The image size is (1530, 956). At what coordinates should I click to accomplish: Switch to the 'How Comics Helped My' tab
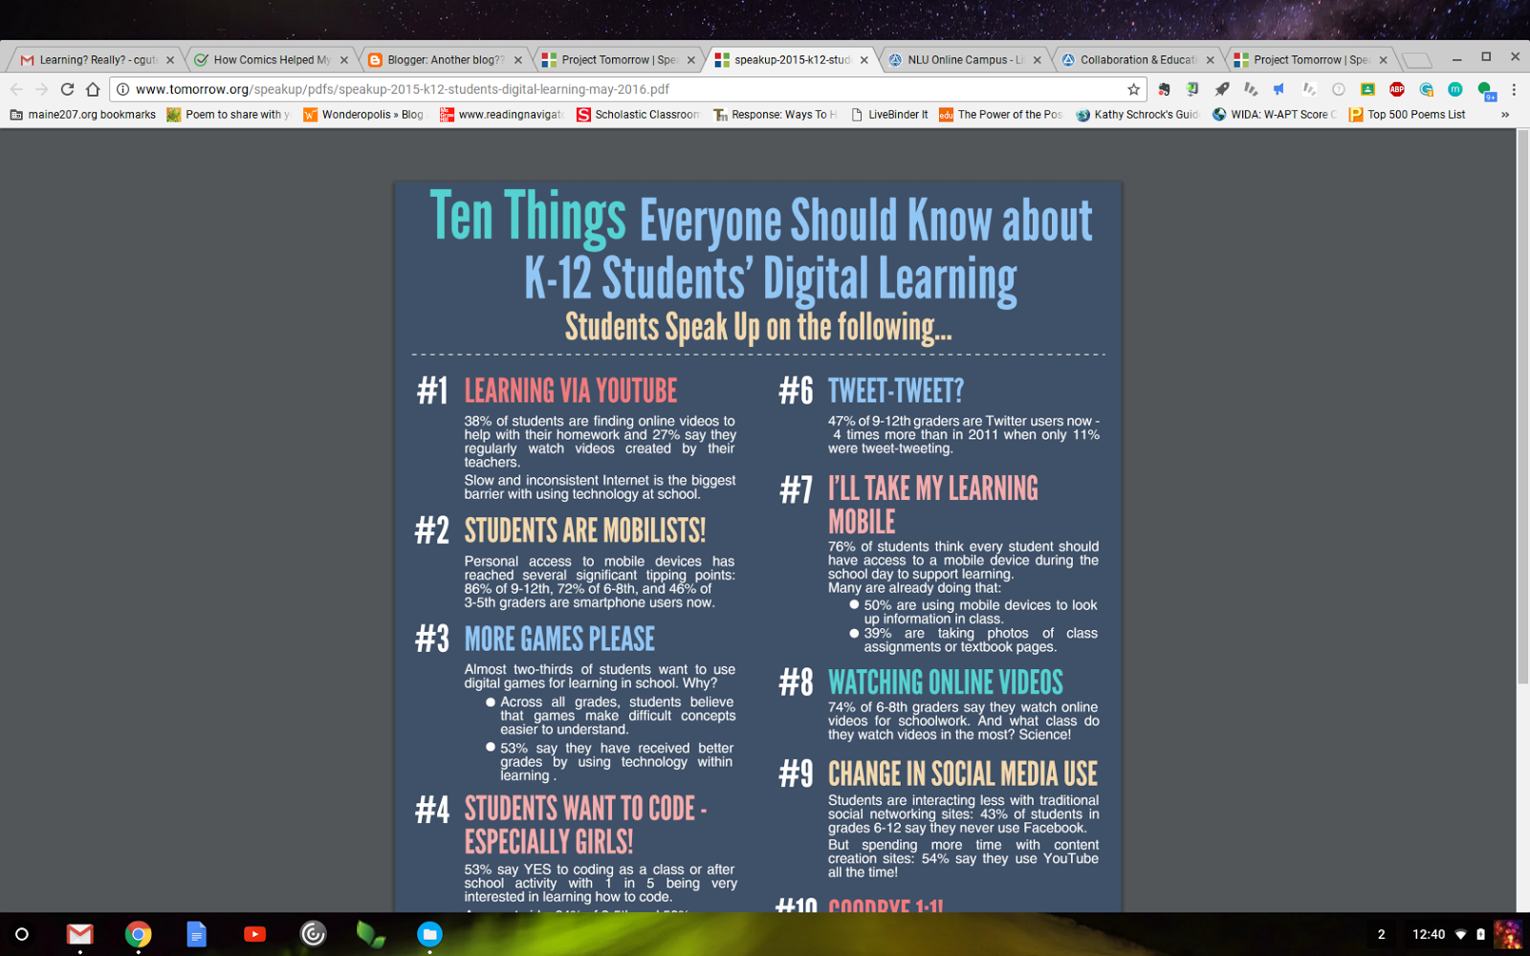pyautogui.click(x=271, y=59)
